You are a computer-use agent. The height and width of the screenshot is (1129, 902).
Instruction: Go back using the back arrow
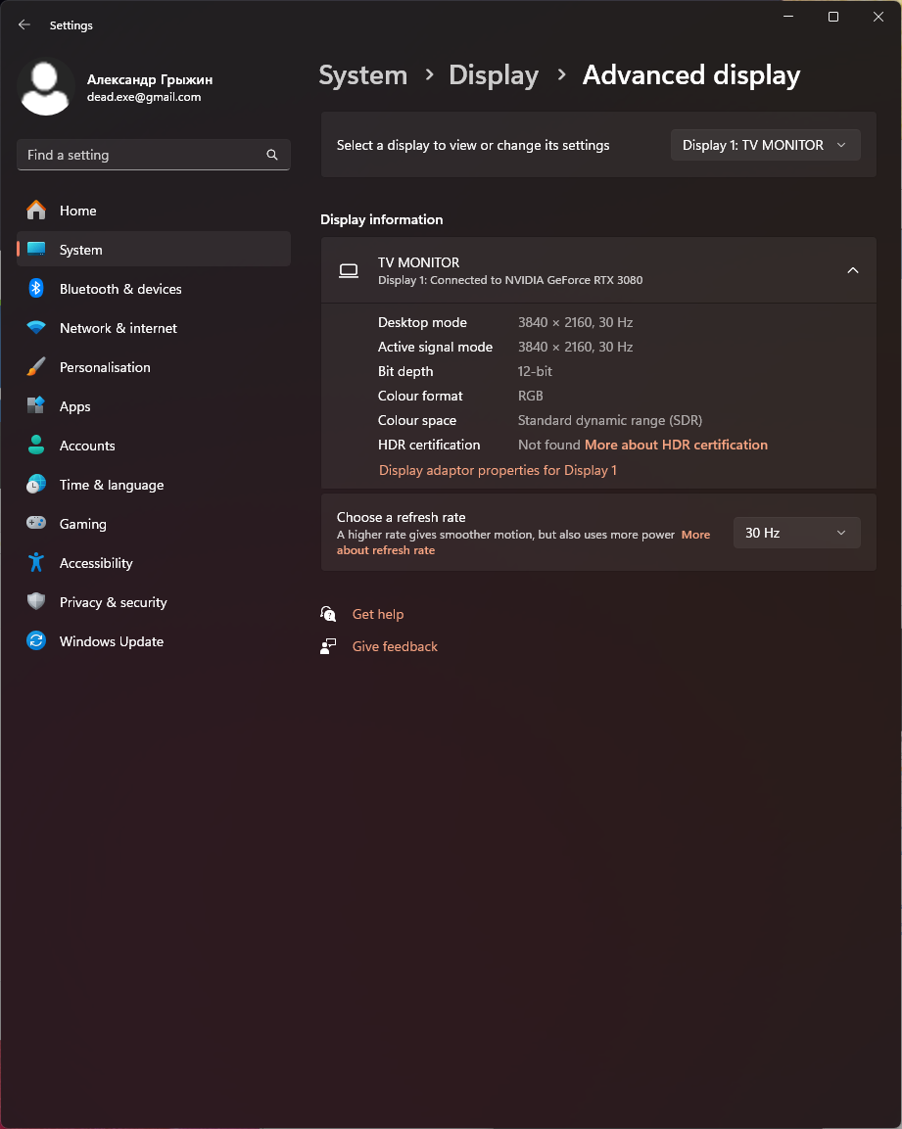tap(24, 25)
